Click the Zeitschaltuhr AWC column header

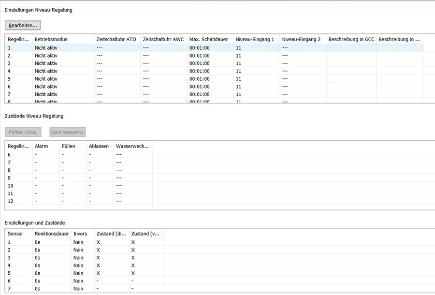click(163, 39)
